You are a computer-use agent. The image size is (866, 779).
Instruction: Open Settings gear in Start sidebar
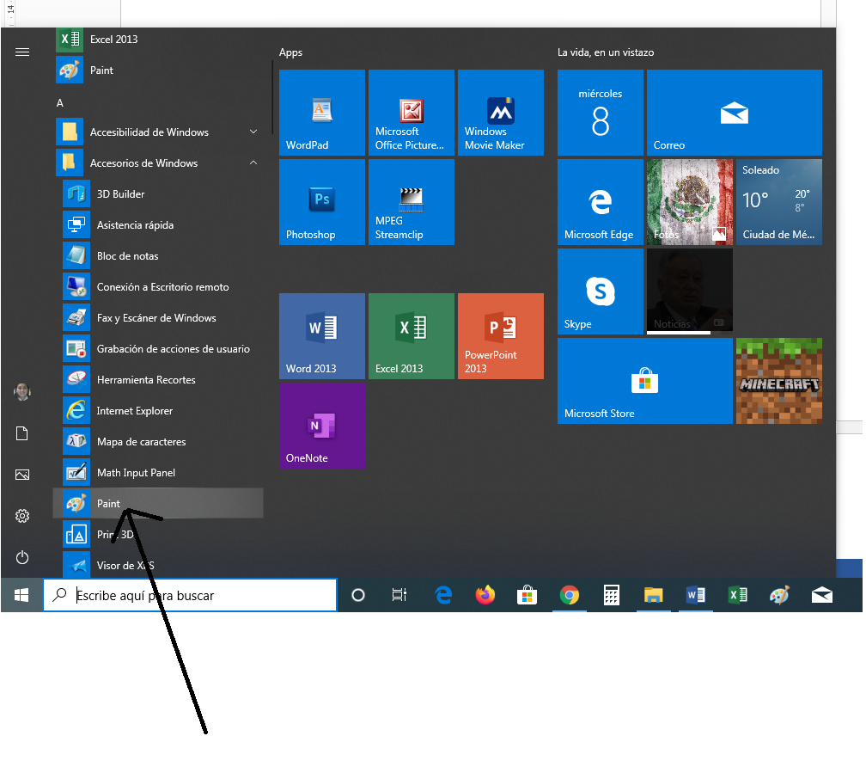[x=22, y=516]
